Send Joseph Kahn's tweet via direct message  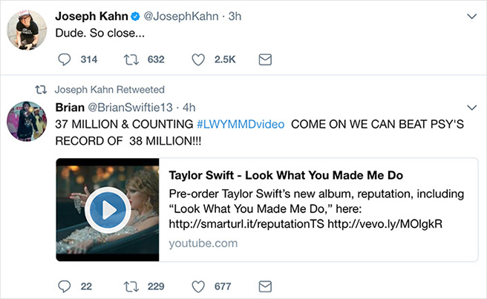pyautogui.click(x=265, y=59)
